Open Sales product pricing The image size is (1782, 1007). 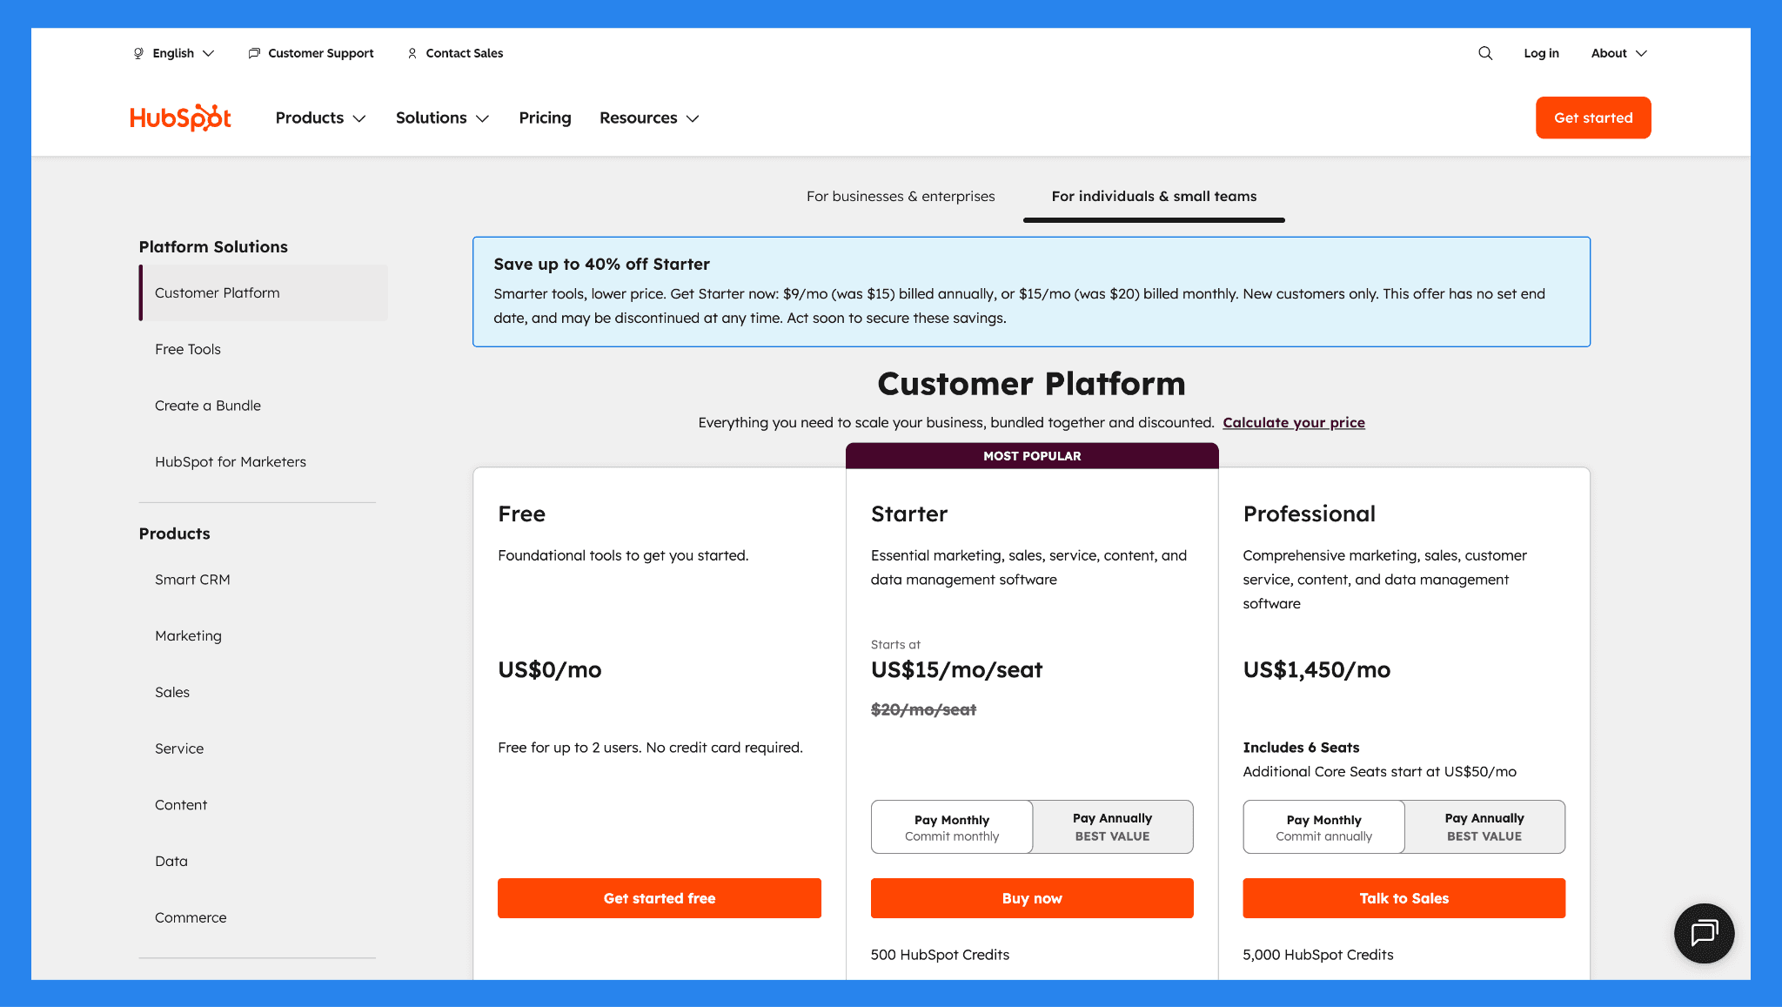pos(172,692)
